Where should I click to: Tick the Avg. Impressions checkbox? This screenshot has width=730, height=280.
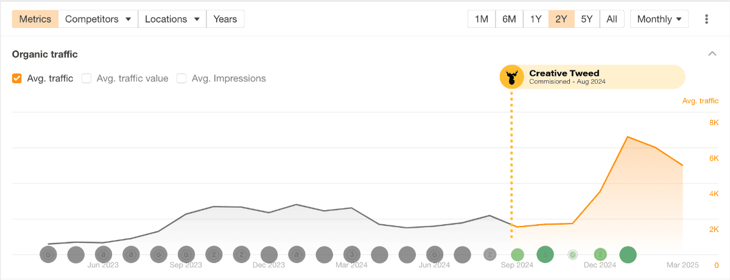(181, 78)
